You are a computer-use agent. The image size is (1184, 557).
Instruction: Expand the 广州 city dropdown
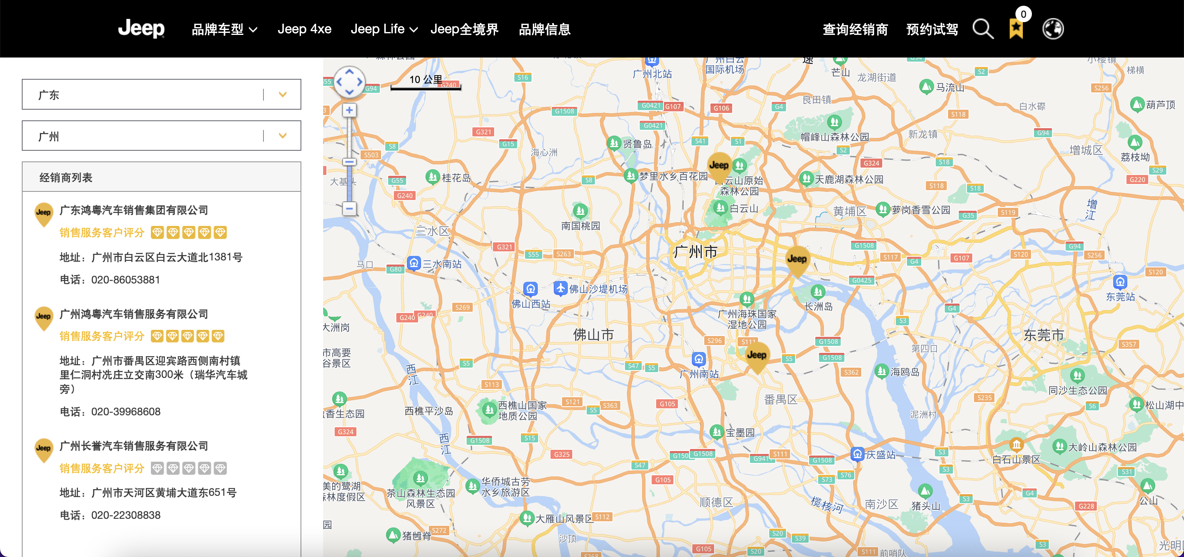161,136
